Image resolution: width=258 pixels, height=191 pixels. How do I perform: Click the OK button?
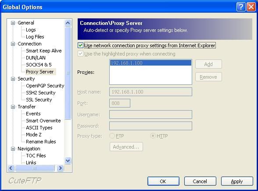click(x=163, y=181)
